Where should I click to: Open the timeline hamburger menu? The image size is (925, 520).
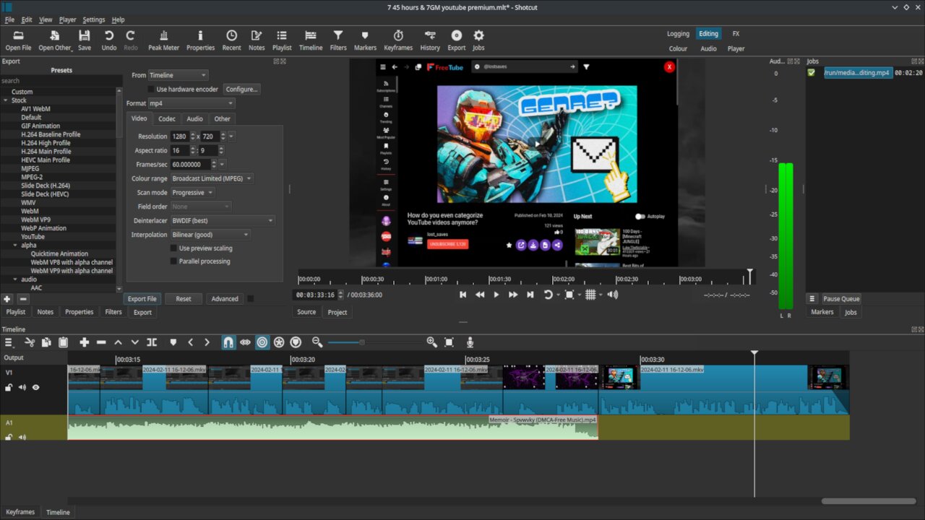(9, 342)
